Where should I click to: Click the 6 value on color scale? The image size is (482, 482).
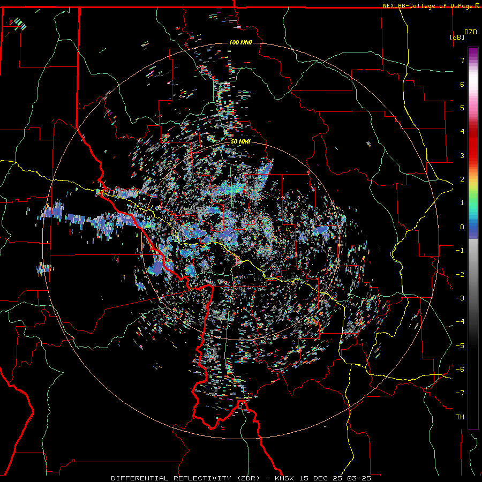[462, 84]
